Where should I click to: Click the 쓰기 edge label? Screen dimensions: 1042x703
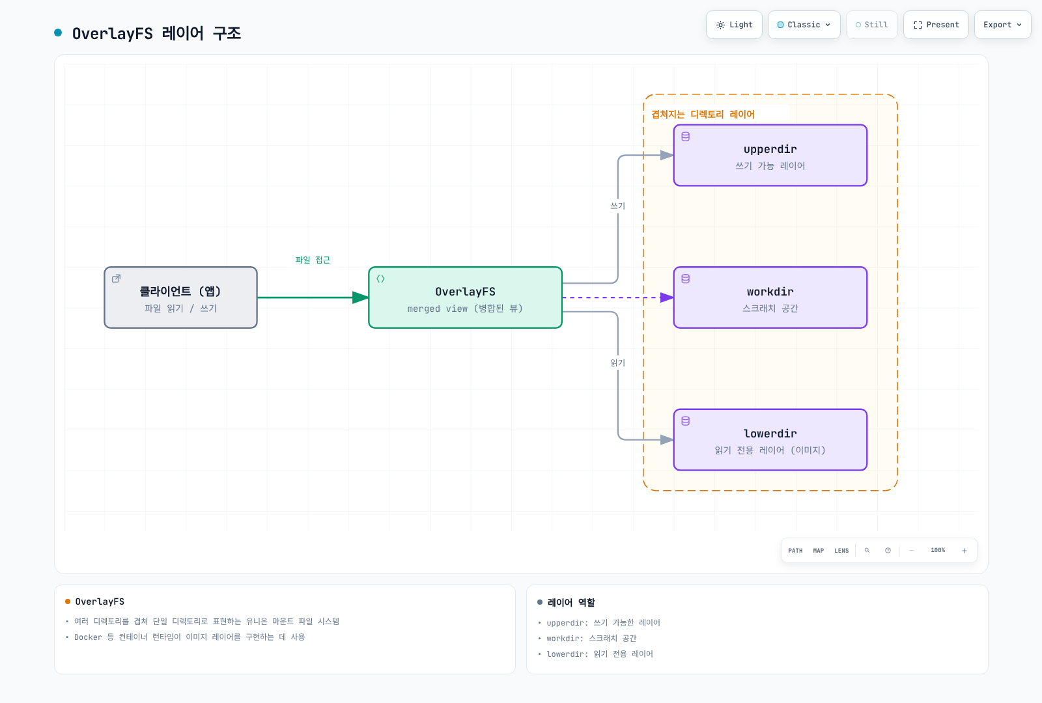click(x=617, y=206)
